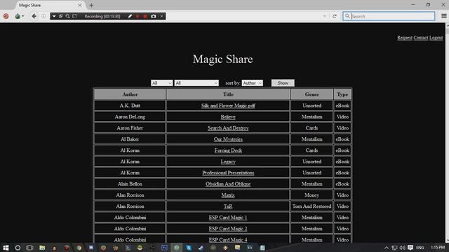The width and height of the screenshot is (449, 252).
Task: Expand the first All filter dropdown
Action: 162,83
